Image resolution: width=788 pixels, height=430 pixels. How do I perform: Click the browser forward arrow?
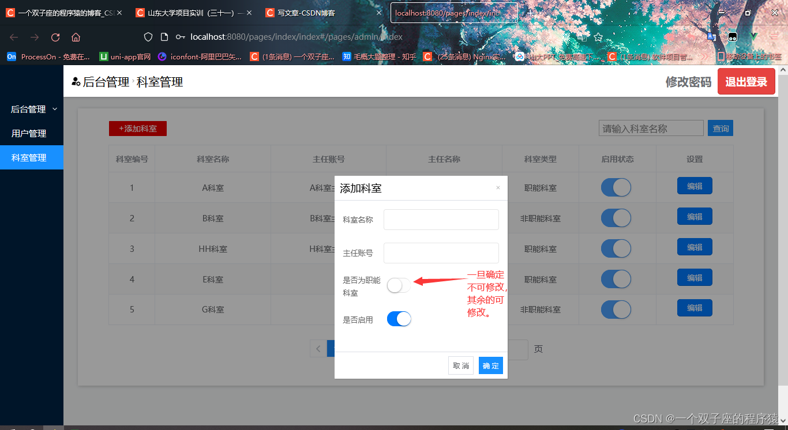pos(35,37)
